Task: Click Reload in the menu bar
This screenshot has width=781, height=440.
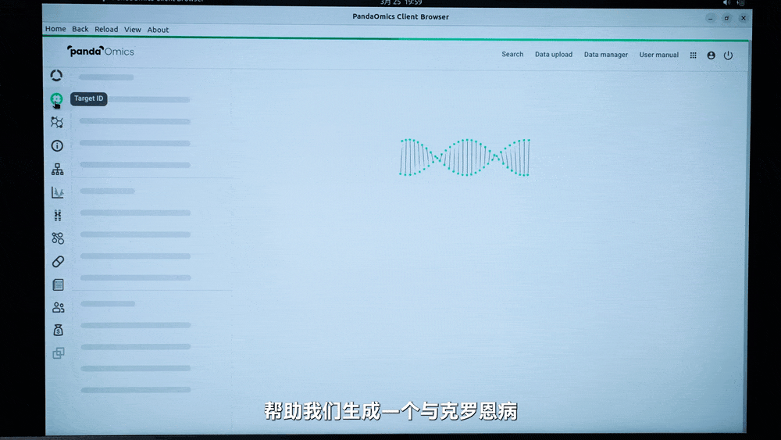Action: coord(106,30)
